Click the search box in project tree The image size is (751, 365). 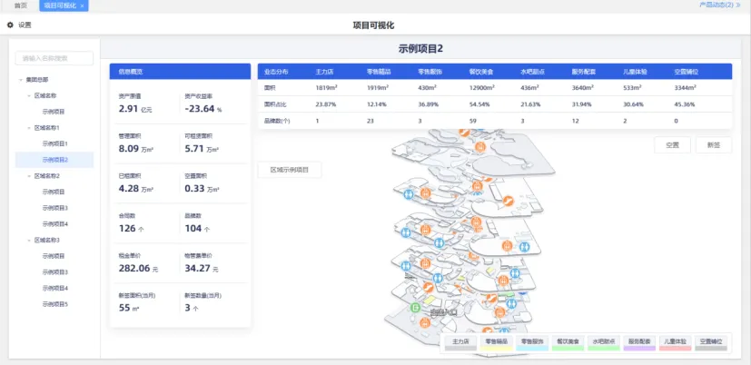[54, 58]
